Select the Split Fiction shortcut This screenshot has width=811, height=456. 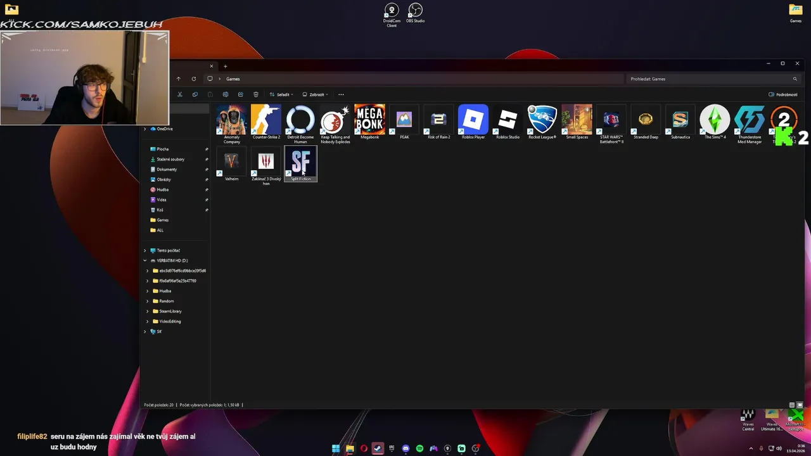pyautogui.click(x=300, y=164)
